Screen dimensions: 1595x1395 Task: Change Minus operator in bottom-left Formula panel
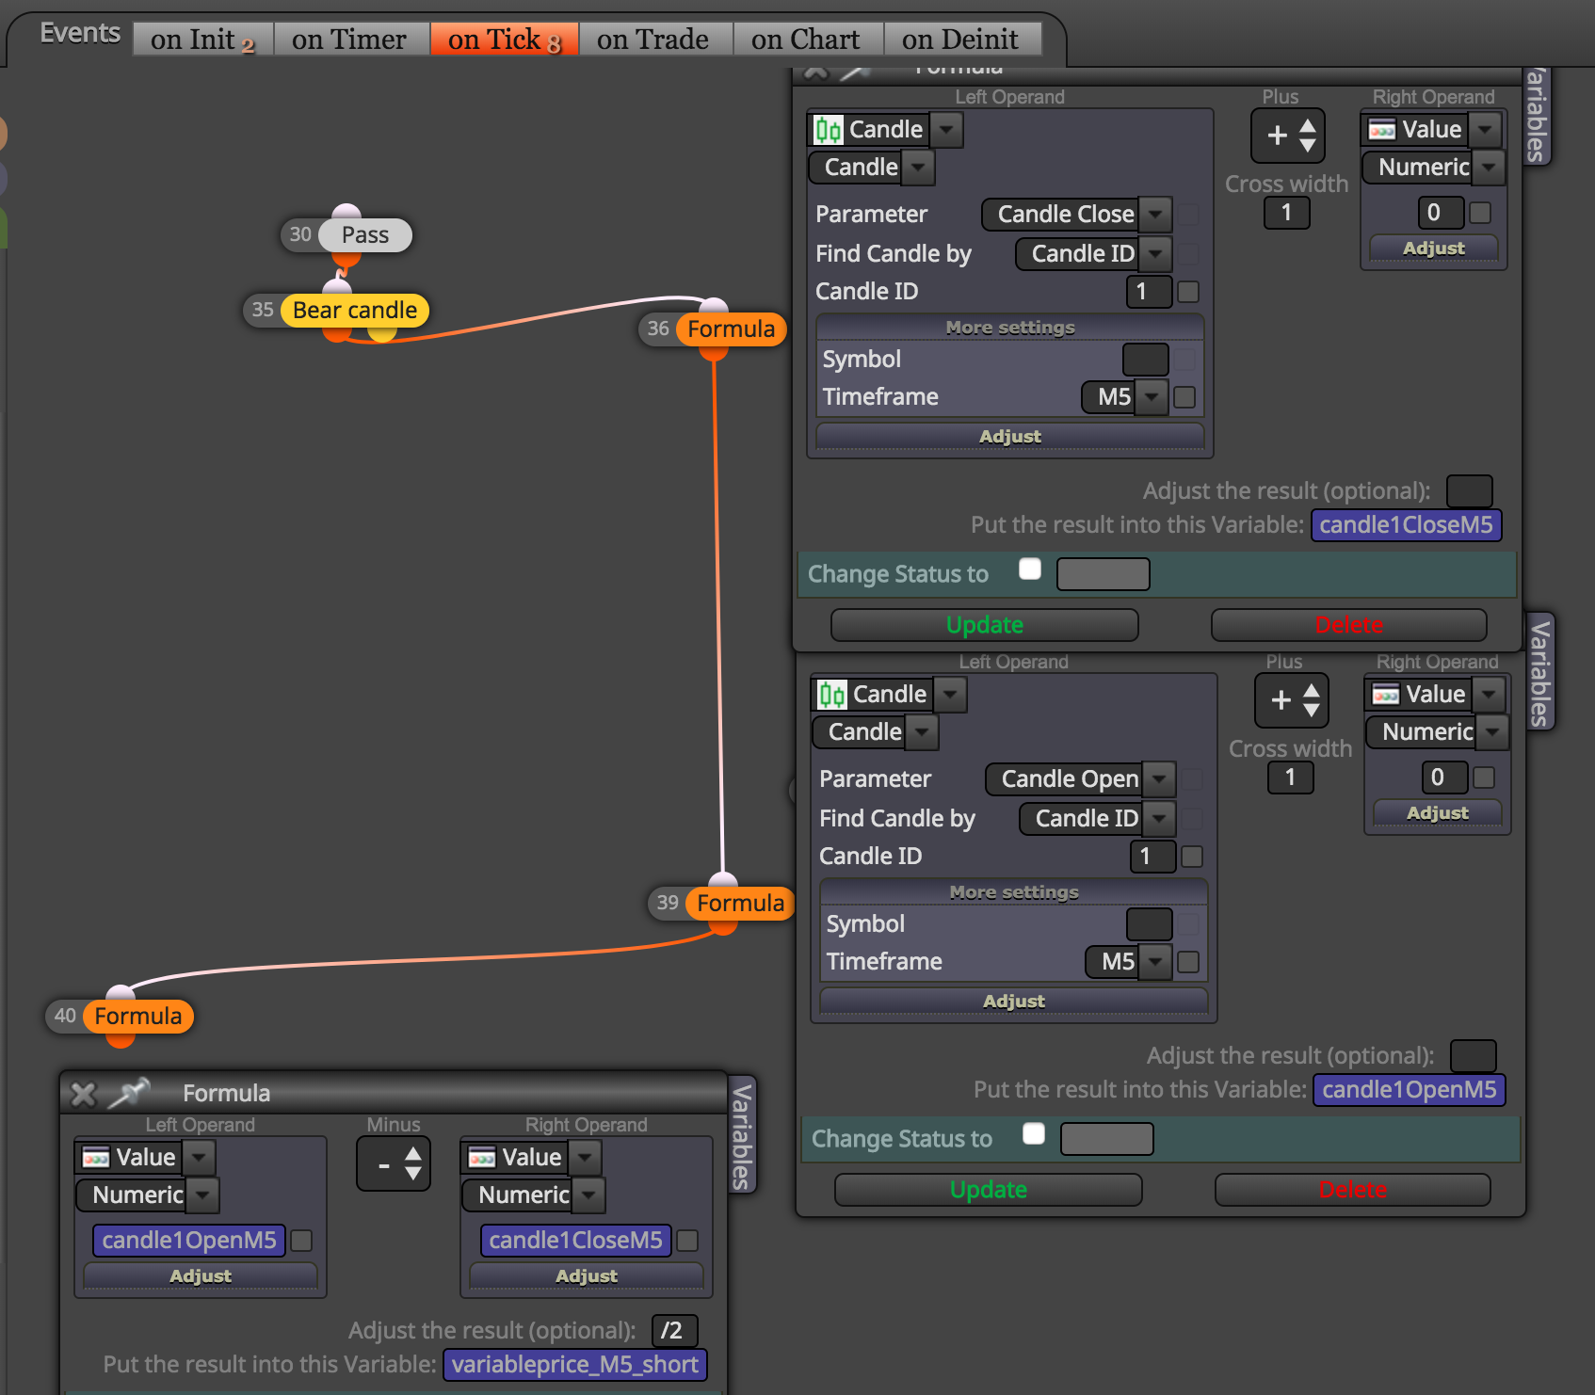[394, 1164]
